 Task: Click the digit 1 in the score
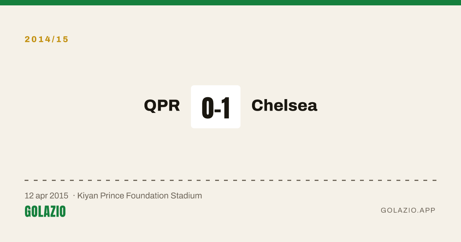click(226, 108)
